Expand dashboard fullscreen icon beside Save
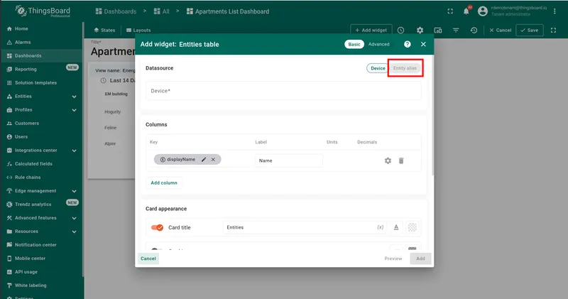The image size is (568, 299). (x=554, y=30)
